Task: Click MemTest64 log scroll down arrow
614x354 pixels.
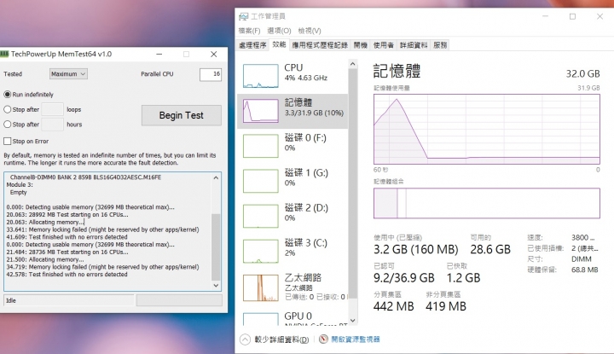Action: click(x=216, y=286)
